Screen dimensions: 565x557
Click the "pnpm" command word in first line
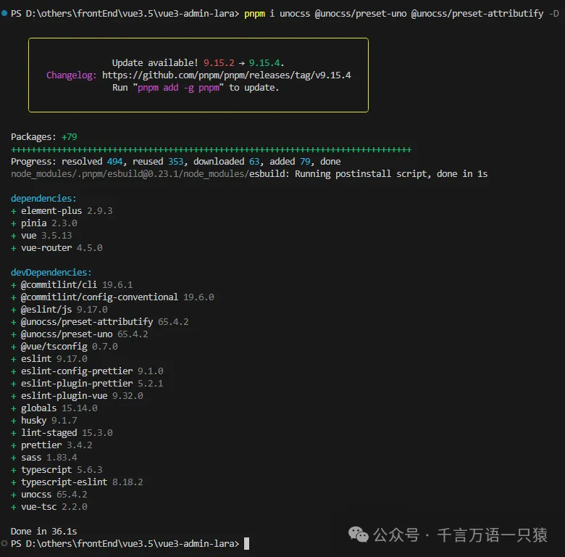point(256,14)
